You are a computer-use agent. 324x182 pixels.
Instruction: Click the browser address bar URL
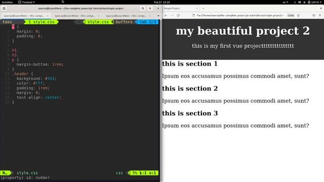coord(240,16)
